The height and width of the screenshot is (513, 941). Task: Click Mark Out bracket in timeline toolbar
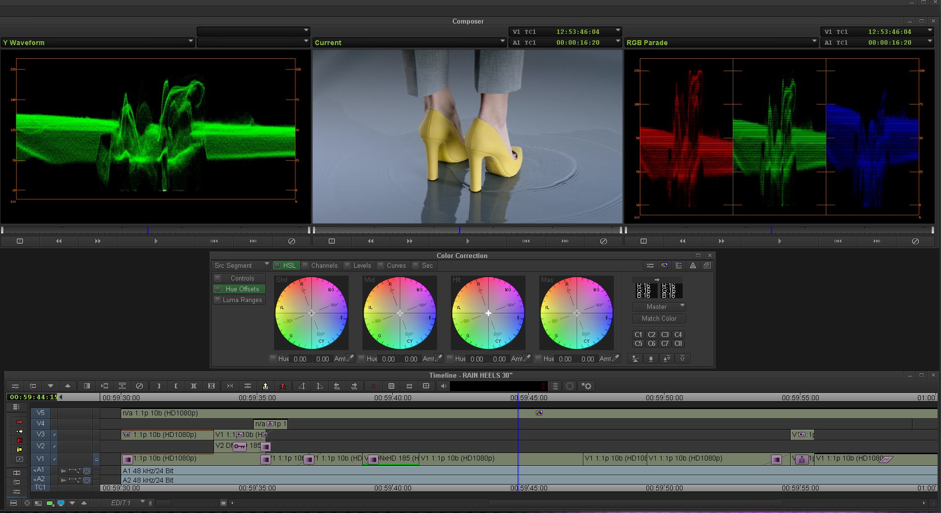[x=176, y=386]
